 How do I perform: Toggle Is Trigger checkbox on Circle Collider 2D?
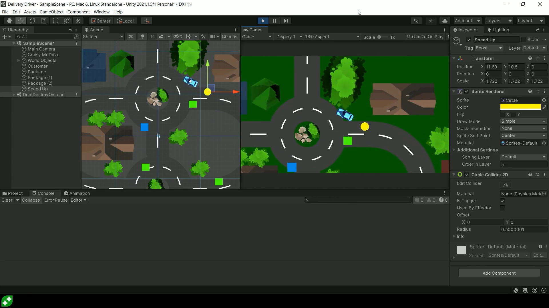pos(503,200)
